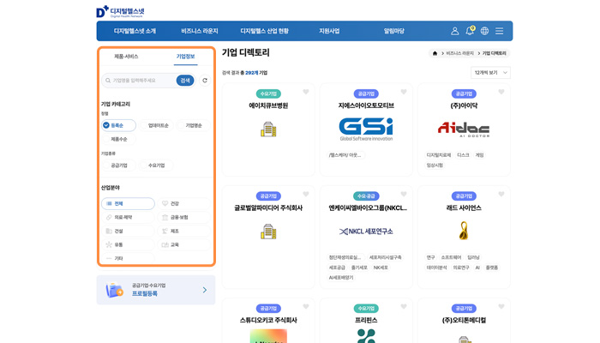The image size is (600, 343).
Task: Favorite 래드 사이언스 with its heart
Action: (x=501, y=194)
